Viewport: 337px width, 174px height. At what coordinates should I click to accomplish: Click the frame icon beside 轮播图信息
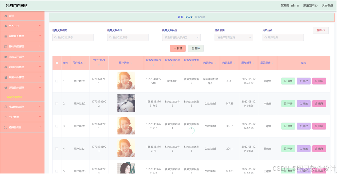[6, 127]
